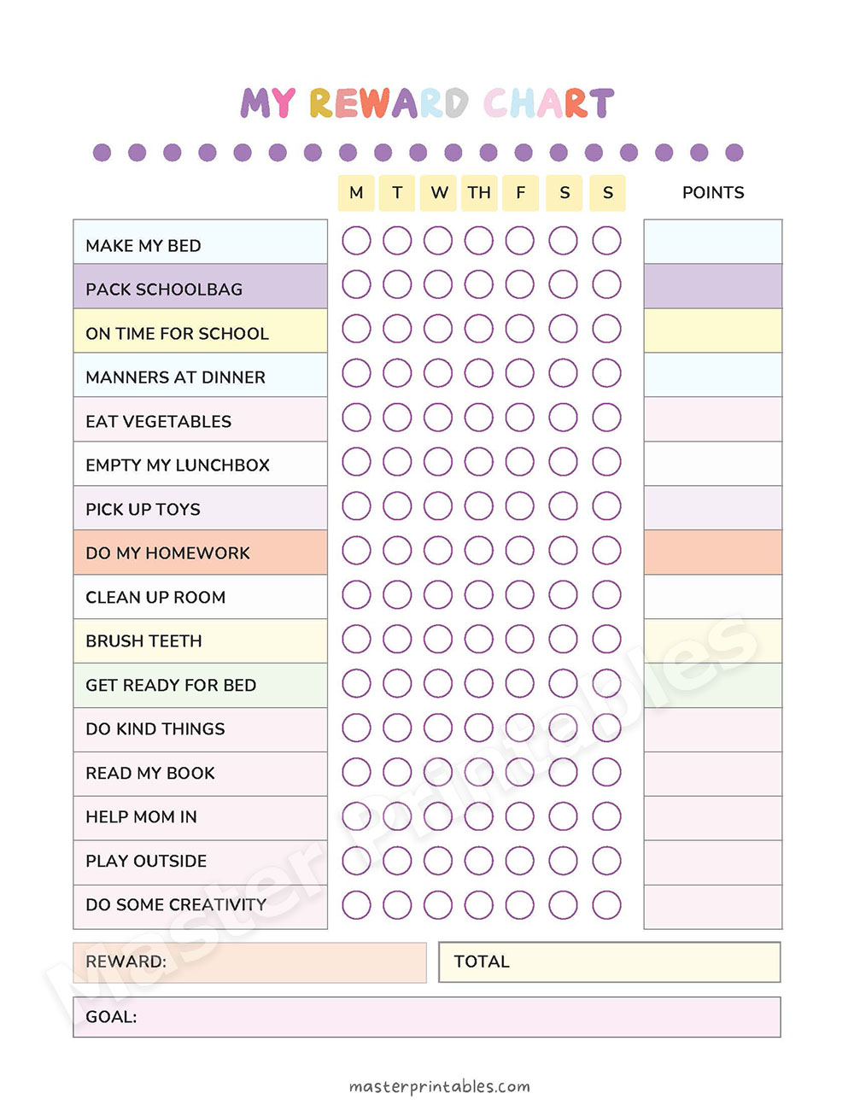Open the masterprintables.com link

click(439, 1086)
